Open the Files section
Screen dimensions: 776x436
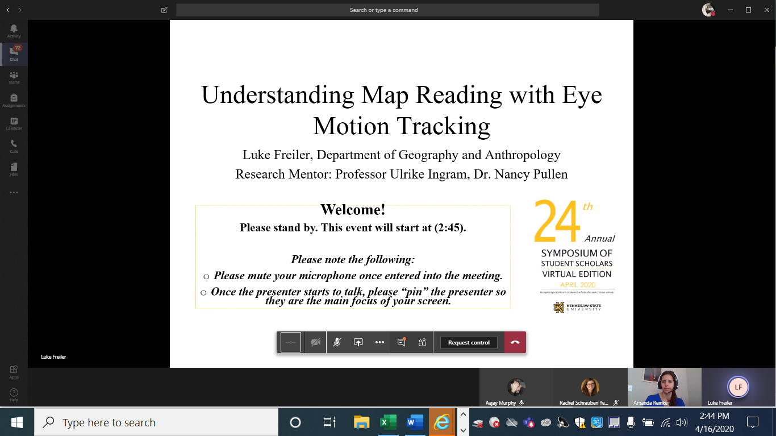tap(14, 169)
